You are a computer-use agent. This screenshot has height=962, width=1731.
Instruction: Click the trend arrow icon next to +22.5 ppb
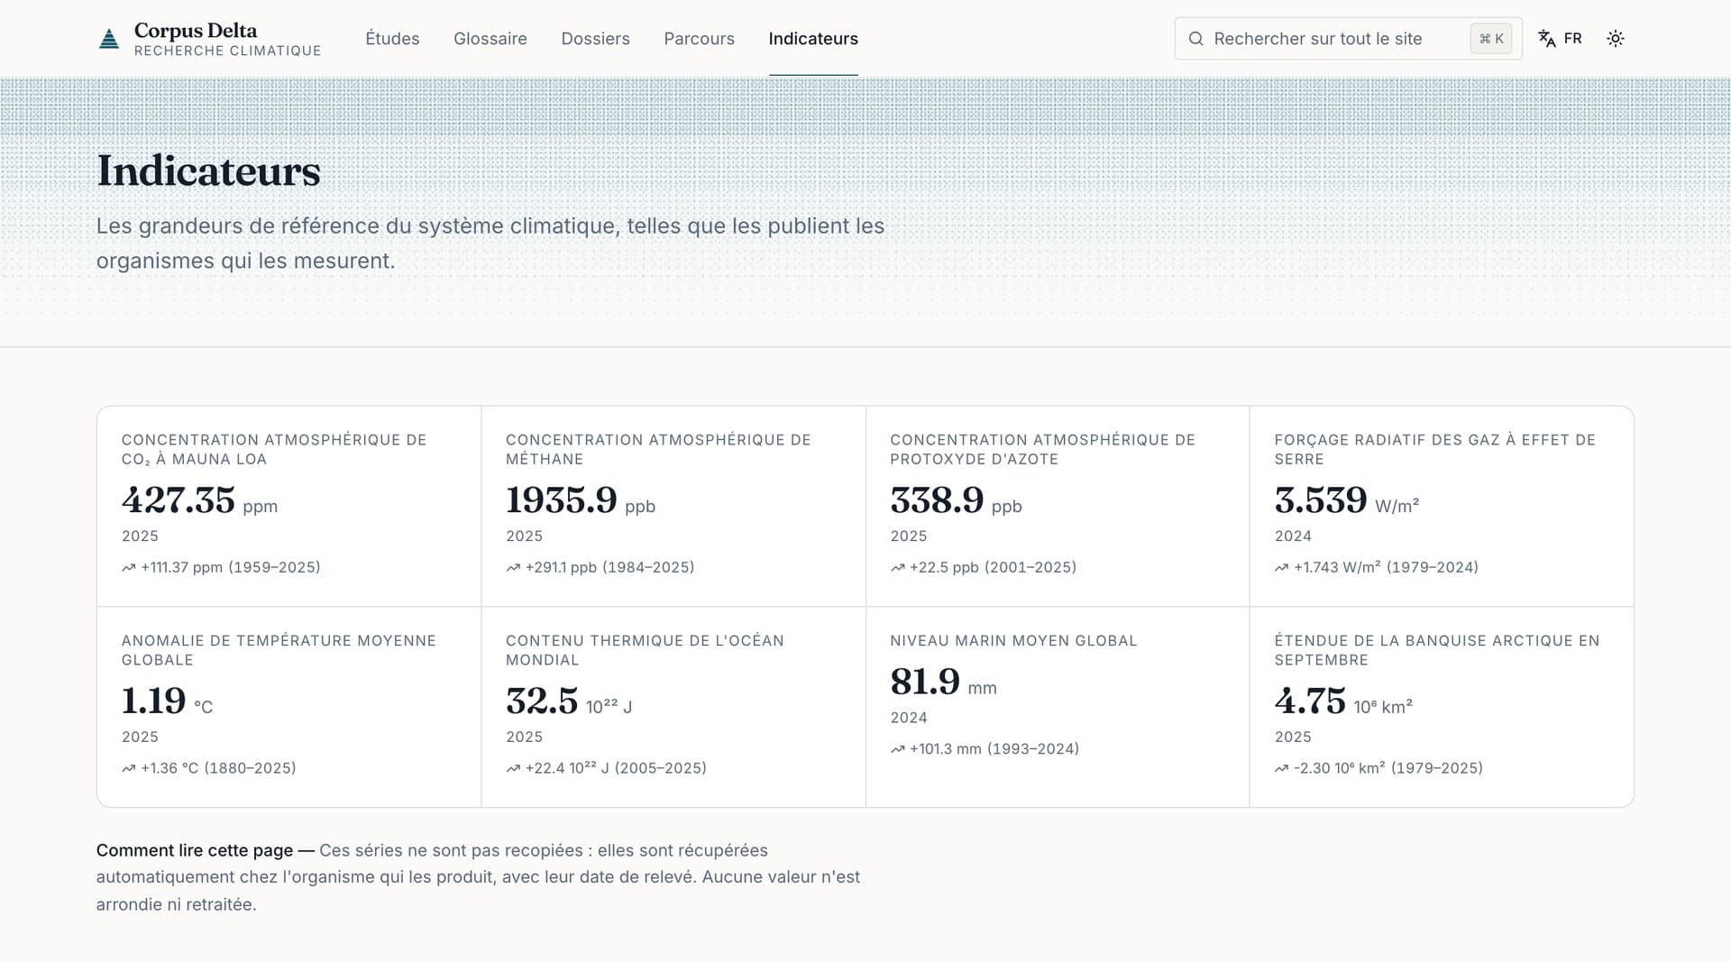pos(898,568)
